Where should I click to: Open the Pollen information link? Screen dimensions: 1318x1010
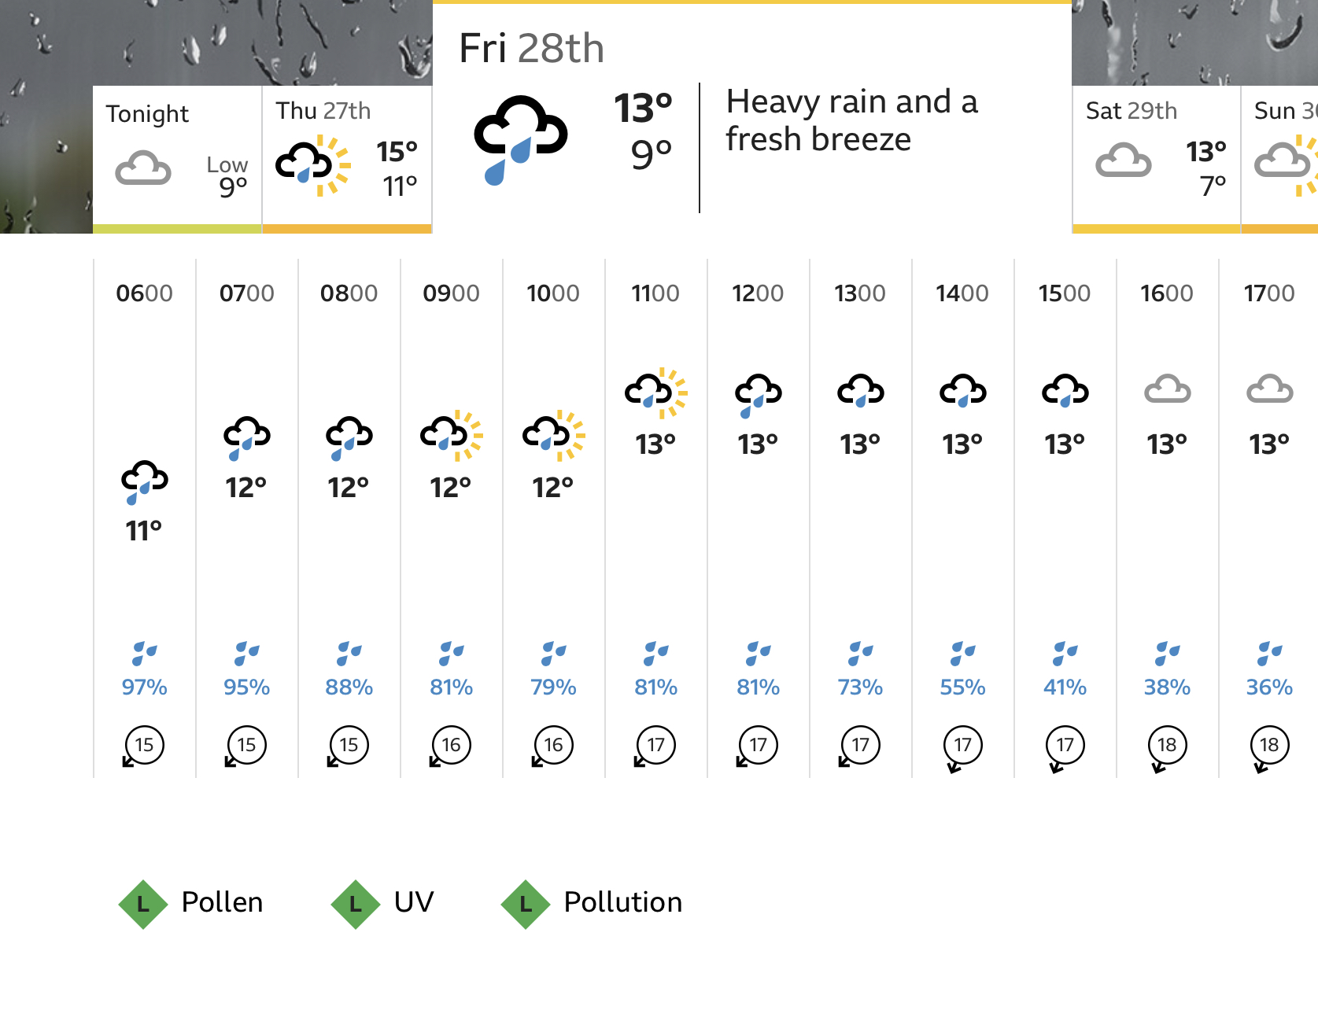(x=222, y=902)
